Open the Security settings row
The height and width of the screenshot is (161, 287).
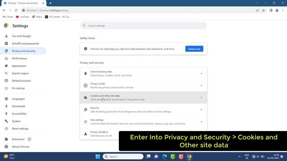click(x=143, y=110)
